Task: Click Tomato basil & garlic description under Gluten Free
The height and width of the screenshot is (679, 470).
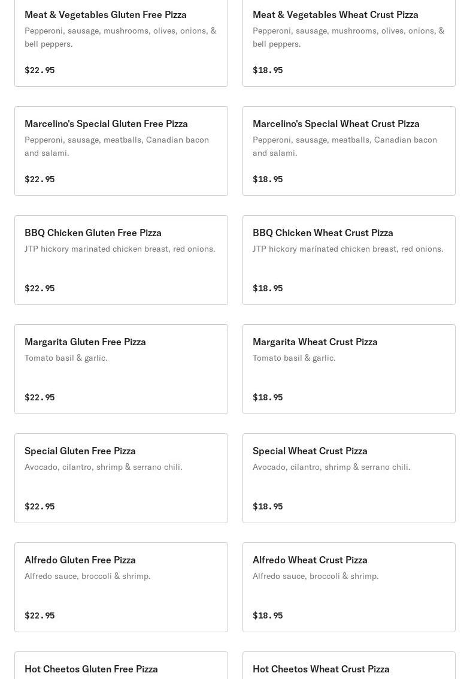Action: 66,358
